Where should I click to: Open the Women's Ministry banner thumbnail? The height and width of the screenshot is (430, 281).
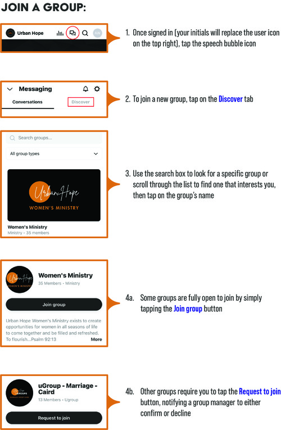[x=54, y=195]
